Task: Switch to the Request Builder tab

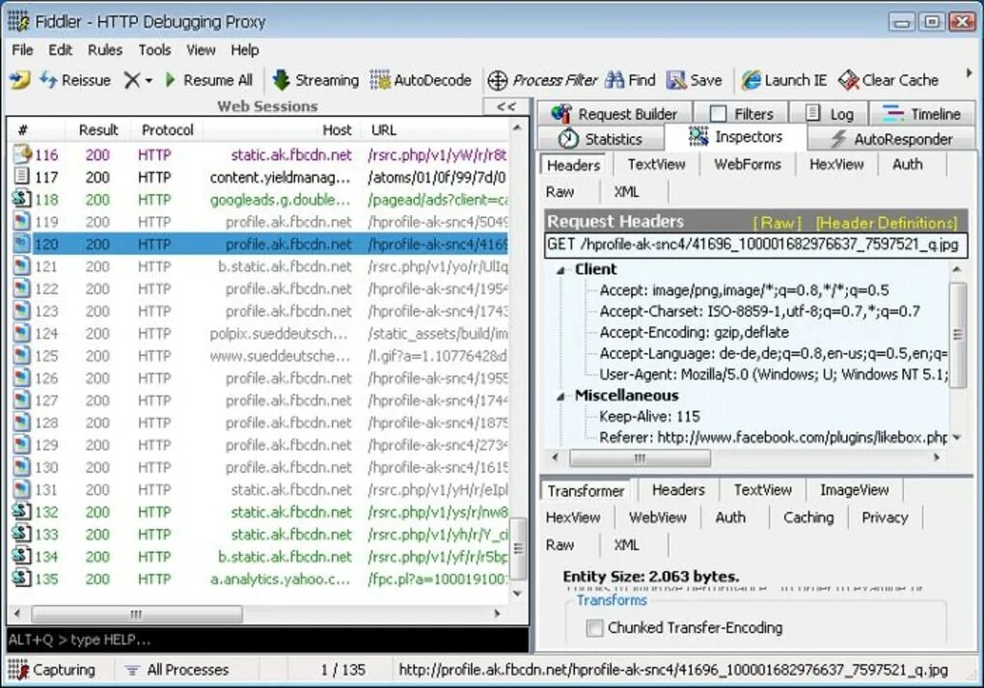Action: tap(614, 114)
